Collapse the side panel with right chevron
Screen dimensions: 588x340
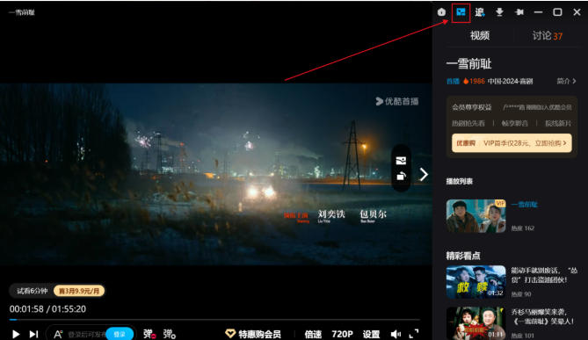click(x=424, y=174)
